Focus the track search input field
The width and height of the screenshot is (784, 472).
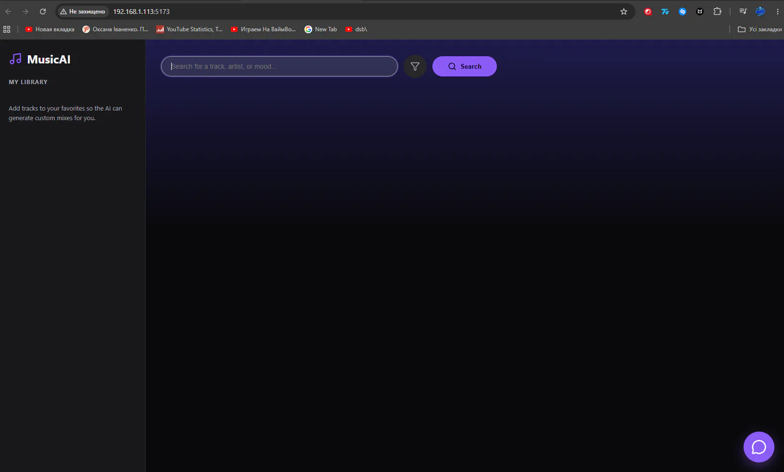(x=279, y=66)
